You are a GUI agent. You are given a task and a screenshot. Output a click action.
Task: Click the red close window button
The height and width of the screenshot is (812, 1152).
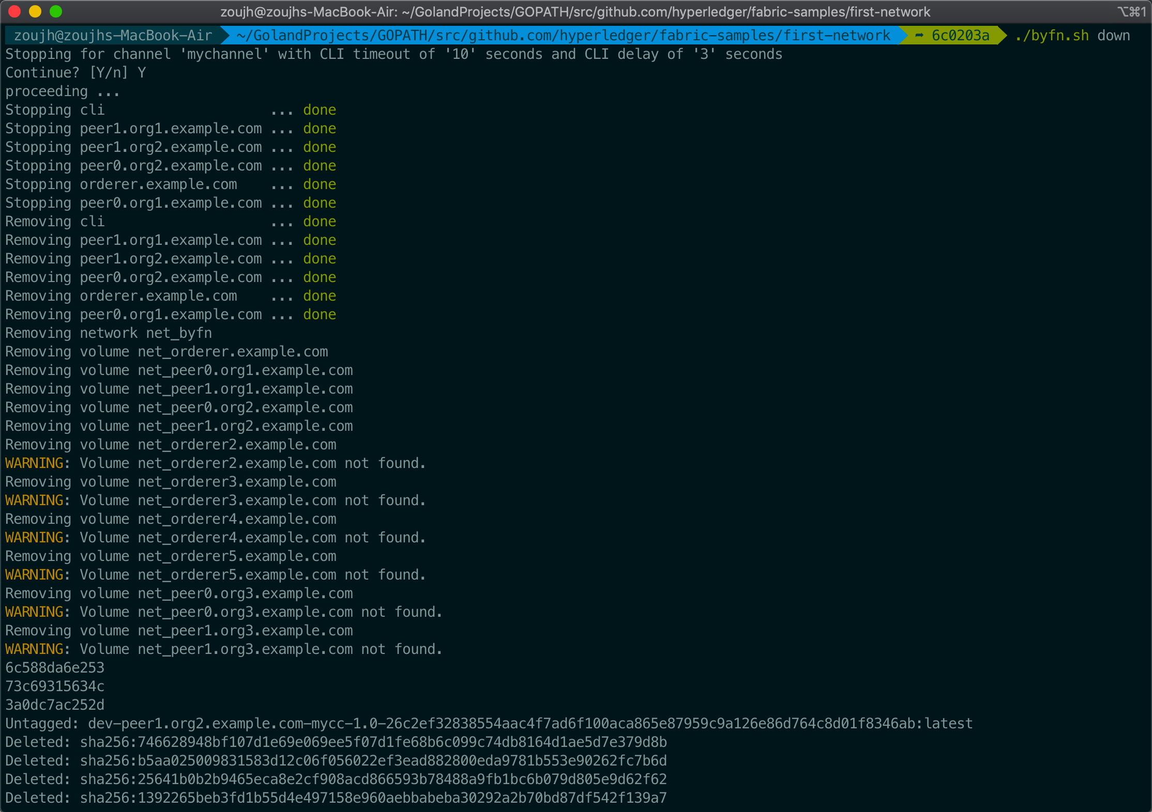14,11
